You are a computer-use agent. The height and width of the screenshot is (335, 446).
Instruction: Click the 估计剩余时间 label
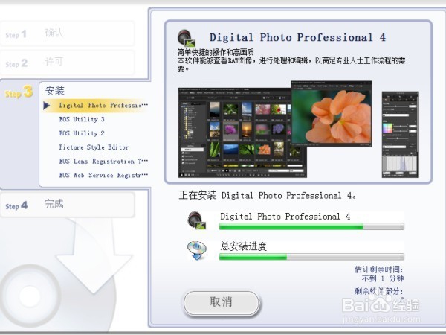point(379,269)
